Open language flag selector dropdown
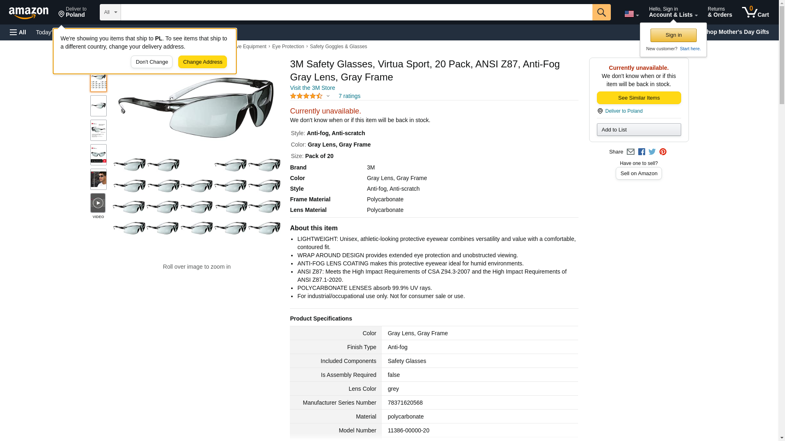Image resolution: width=785 pixels, height=441 pixels. [631, 14]
